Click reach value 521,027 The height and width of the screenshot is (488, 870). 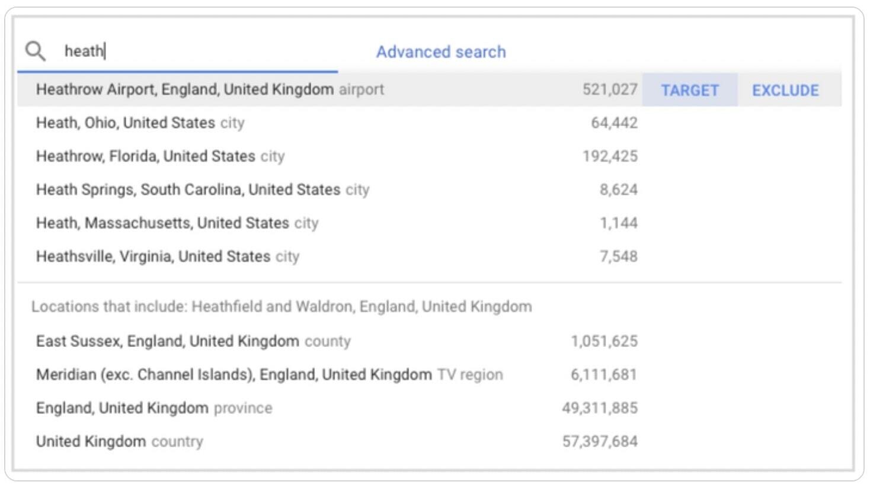point(610,89)
